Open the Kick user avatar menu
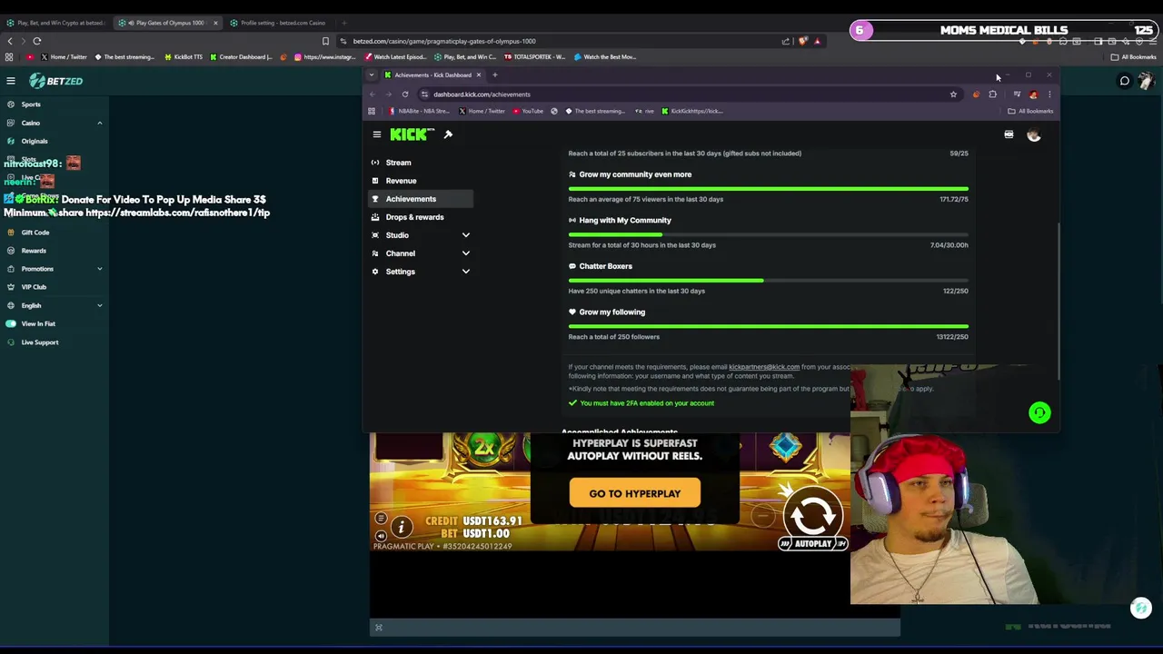Screen dimensions: 1163x654 pos(1033,134)
